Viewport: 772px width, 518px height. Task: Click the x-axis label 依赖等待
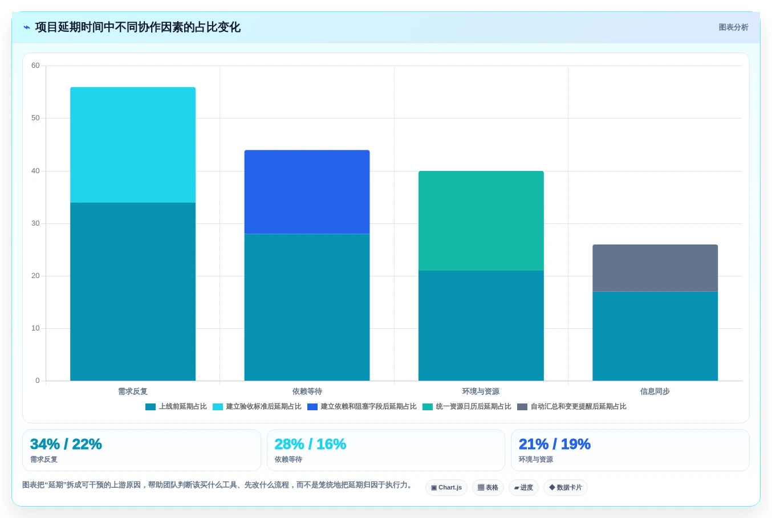[x=307, y=391]
